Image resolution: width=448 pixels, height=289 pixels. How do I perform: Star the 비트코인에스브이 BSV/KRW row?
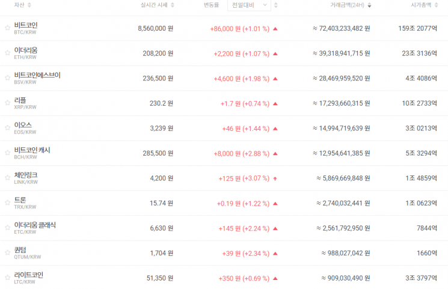[x=7, y=78]
